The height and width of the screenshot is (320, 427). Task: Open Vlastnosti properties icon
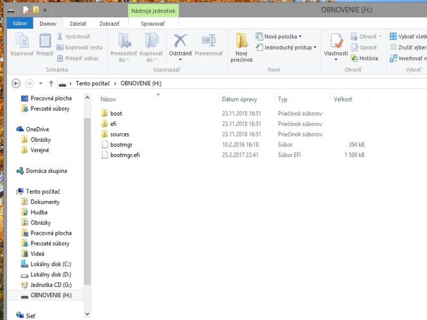pos(336,42)
